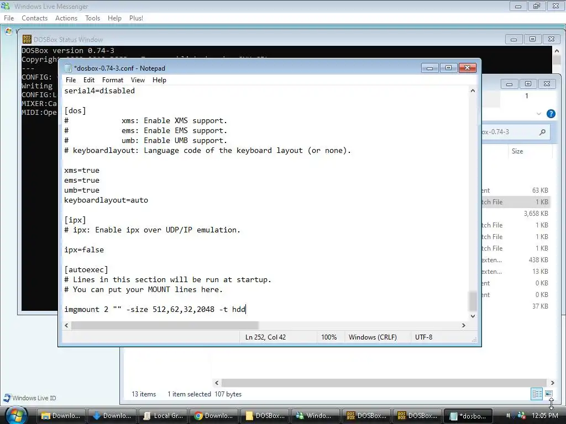Open the DOSBox folder taskbar button
The width and height of the screenshot is (566, 424).
[x=264, y=416]
